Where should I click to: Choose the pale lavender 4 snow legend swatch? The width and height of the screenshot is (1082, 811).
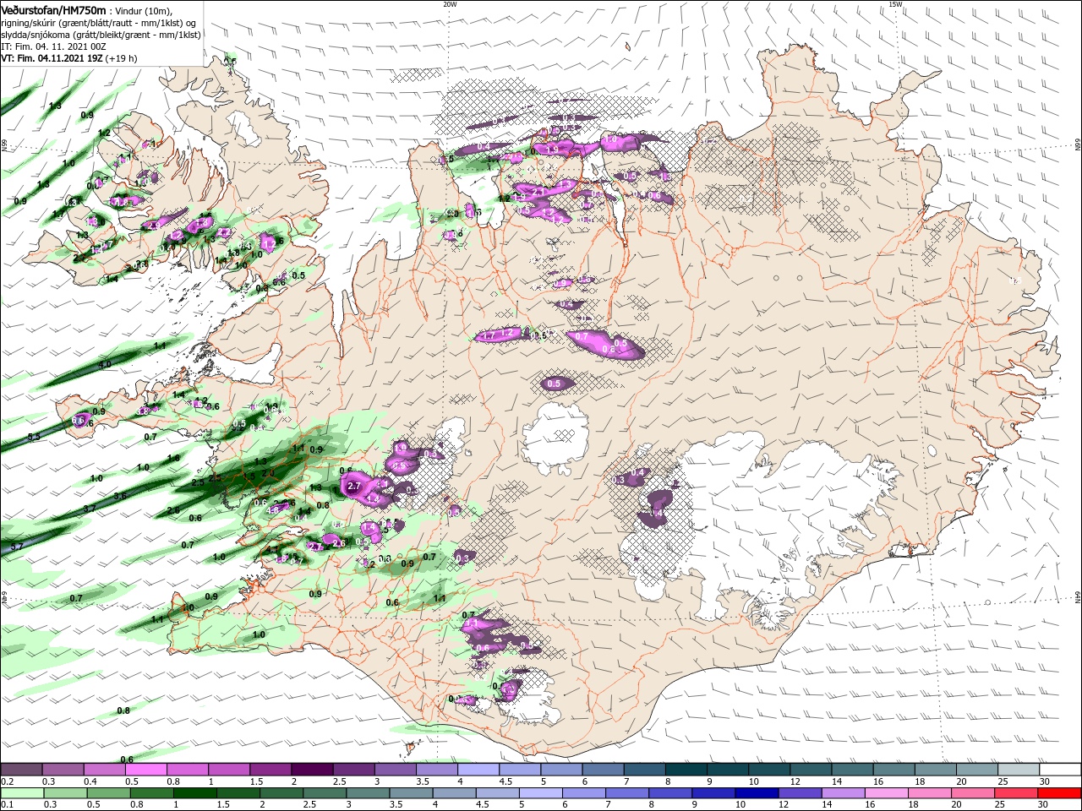tap(478, 770)
